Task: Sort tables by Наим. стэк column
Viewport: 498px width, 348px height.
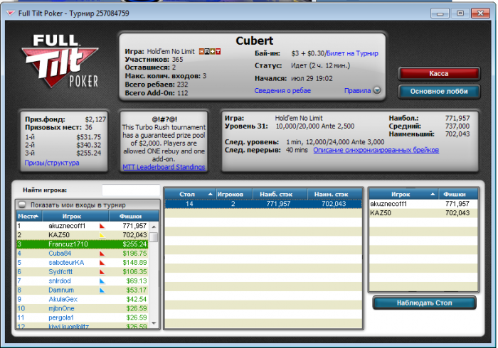Action: 335,194
